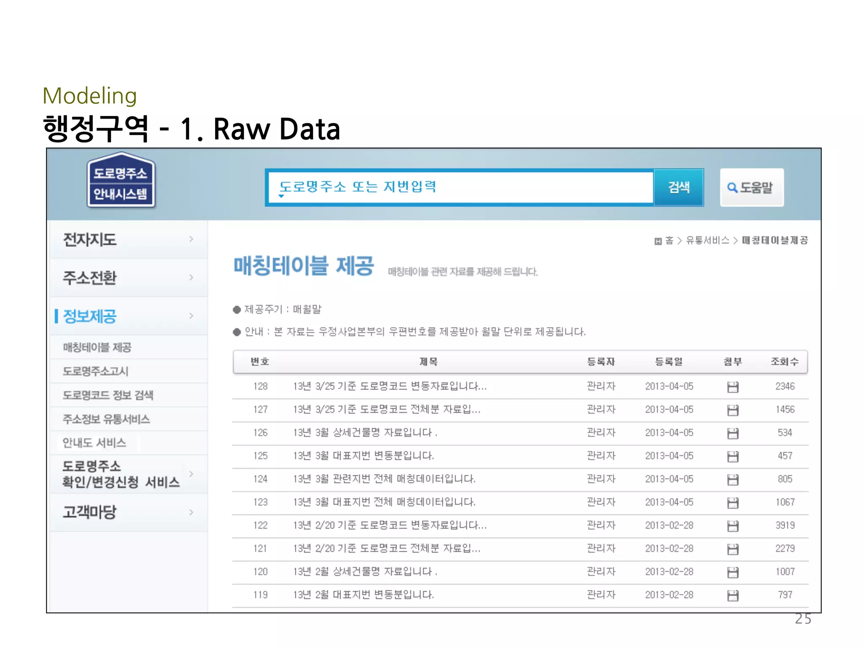864x648 pixels.
Task: Open 도로명주소 확인/변경신청 서비스 menu
Action: (128, 474)
